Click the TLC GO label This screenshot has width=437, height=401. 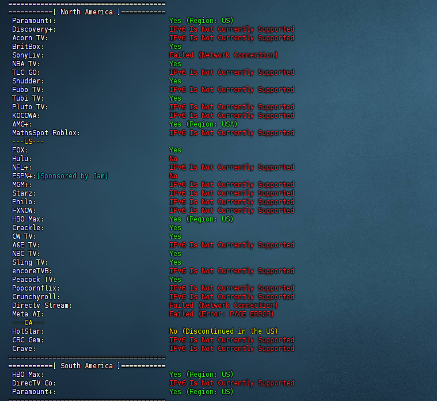point(26,72)
